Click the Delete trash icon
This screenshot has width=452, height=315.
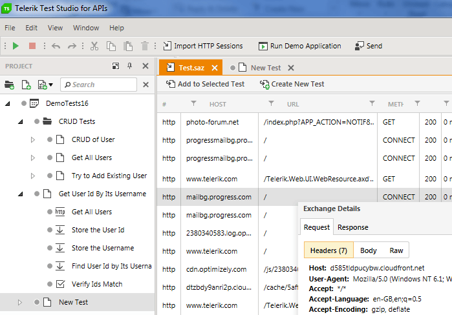pyautogui.click(x=145, y=46)
